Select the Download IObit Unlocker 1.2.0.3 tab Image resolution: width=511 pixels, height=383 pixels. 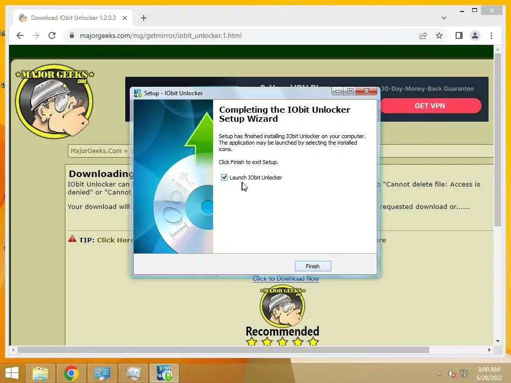[73, 18]
